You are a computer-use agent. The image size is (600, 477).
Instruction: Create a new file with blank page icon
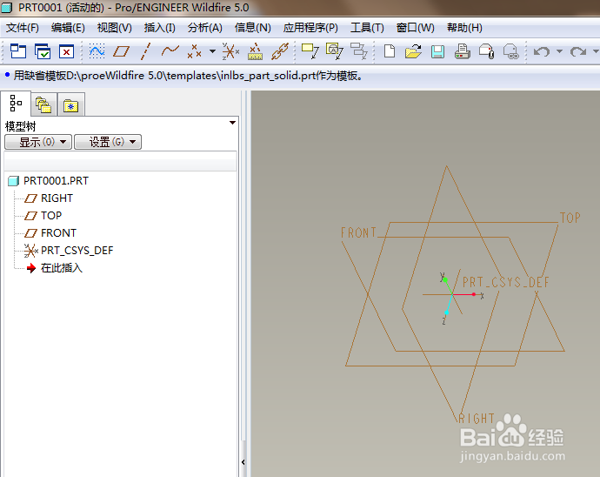390,51
